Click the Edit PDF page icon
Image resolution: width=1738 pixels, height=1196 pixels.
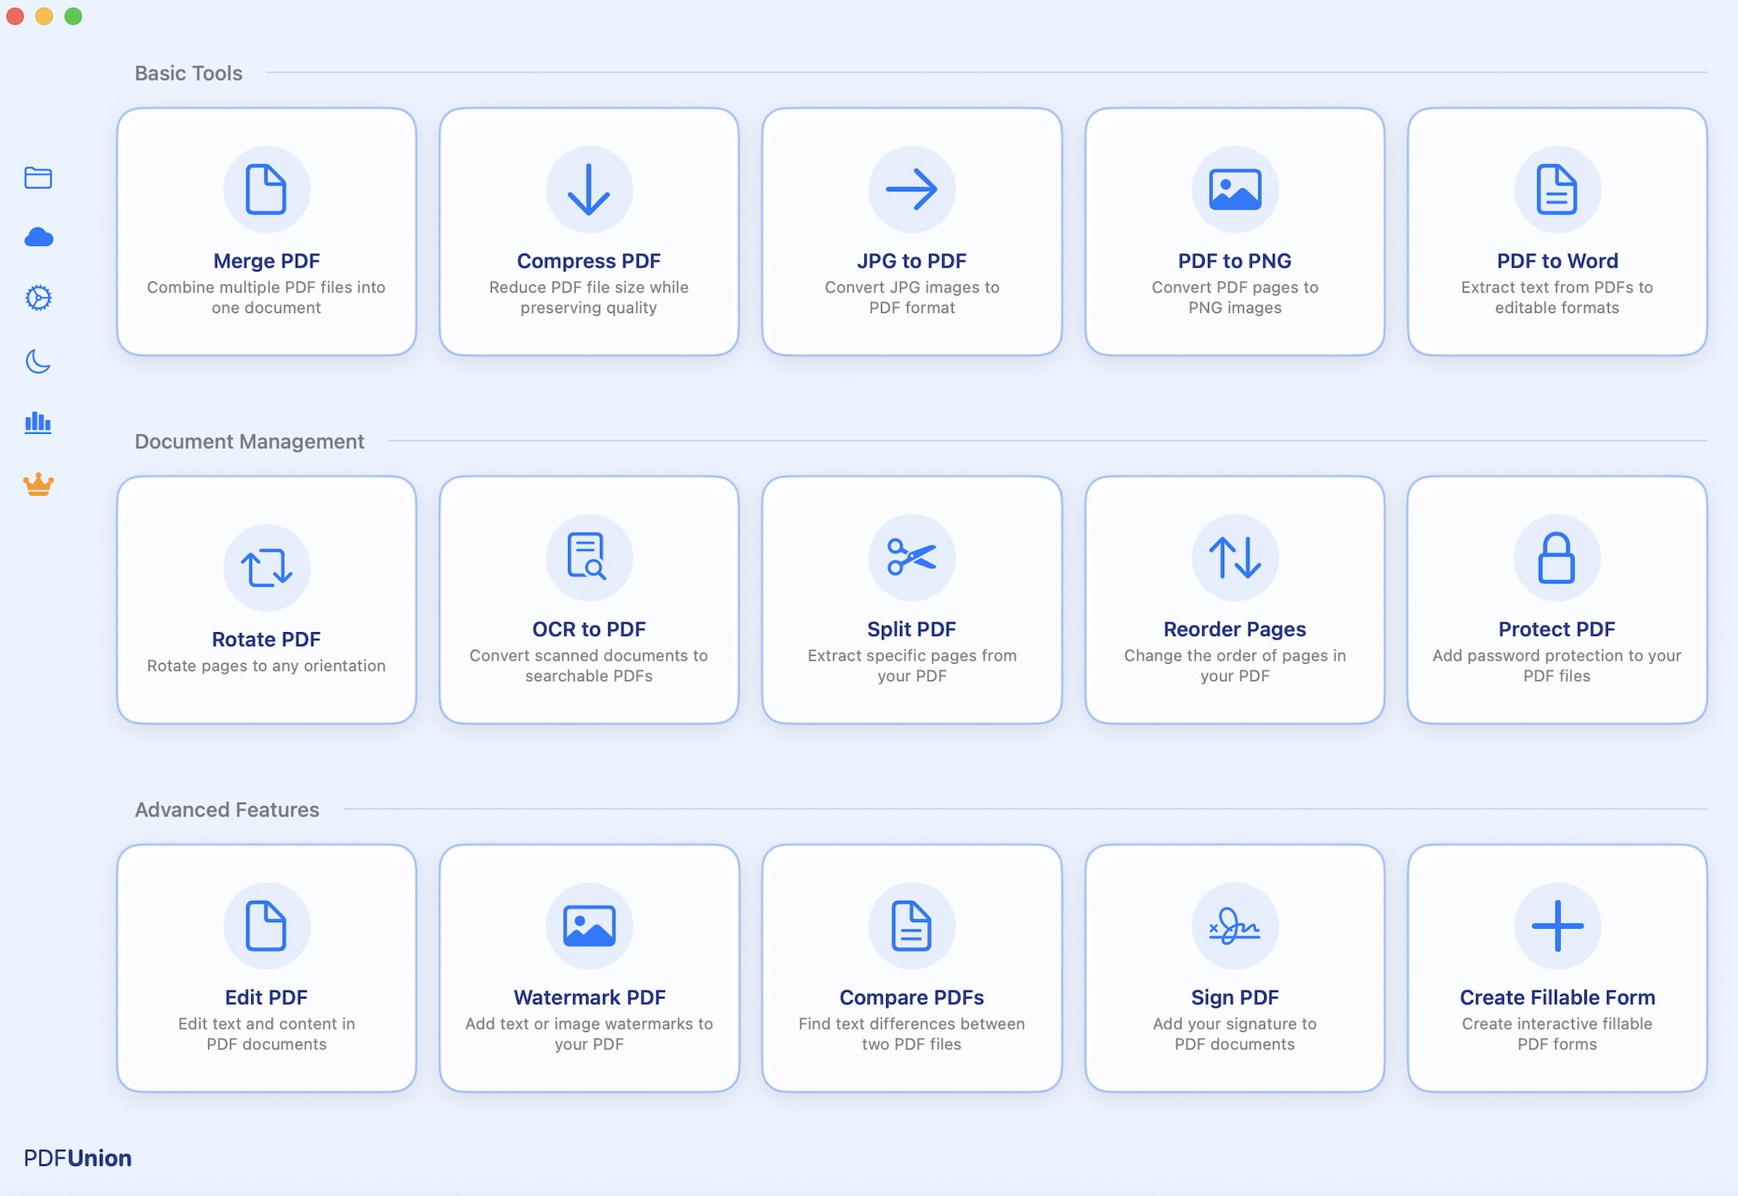[267, 925]
